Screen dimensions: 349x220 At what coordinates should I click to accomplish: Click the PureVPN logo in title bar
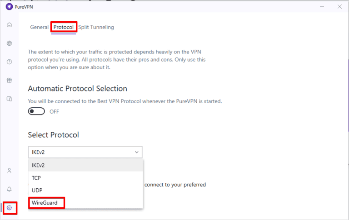coord(9,6)
